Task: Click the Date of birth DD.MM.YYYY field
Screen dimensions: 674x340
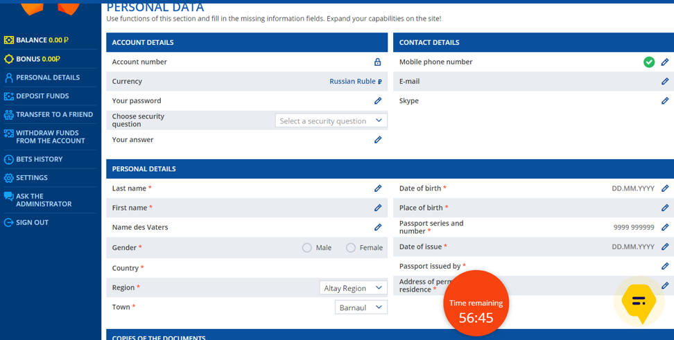Action: (632, 188)
